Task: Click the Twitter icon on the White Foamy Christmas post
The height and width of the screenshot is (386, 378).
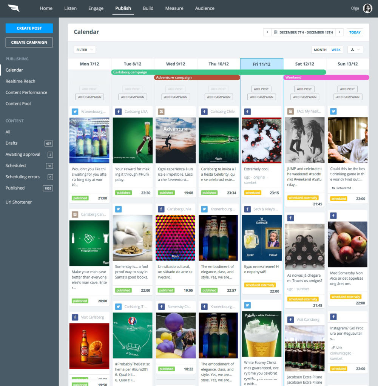Action: tap(247, 305)
